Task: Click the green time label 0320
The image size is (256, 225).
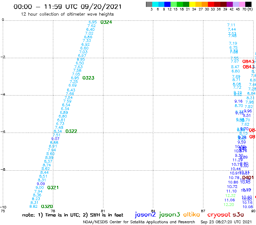Action: tap(47, 207)
